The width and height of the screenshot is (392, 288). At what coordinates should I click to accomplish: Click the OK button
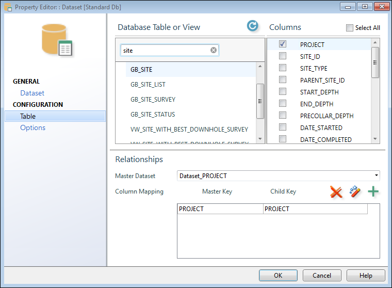click(278, 275)
